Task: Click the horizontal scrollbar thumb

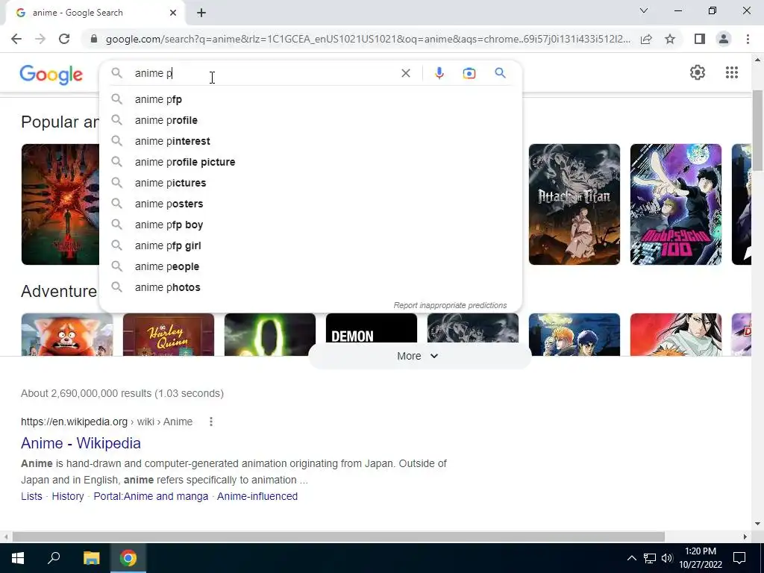Action: click(339, 537)
